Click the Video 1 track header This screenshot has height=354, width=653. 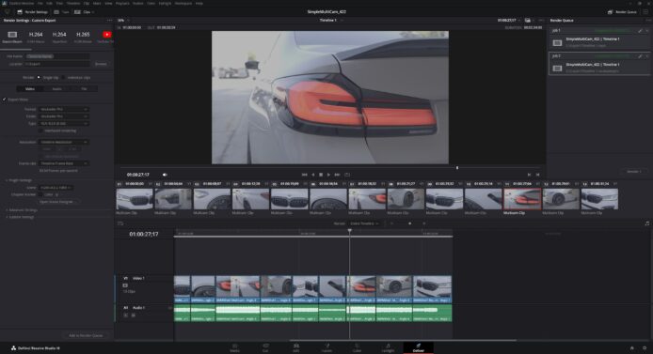pos(144,288)
